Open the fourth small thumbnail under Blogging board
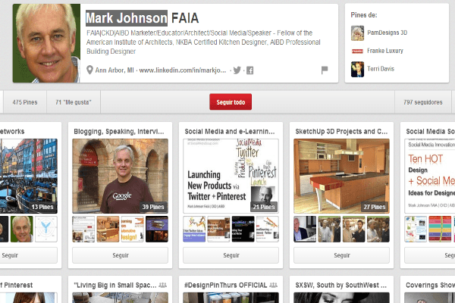 pos(157,229)
